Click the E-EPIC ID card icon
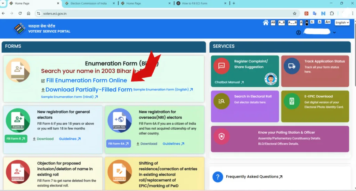 tap(292, 101)
